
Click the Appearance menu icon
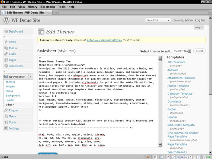pyautogui.click(x=6, y=77)
